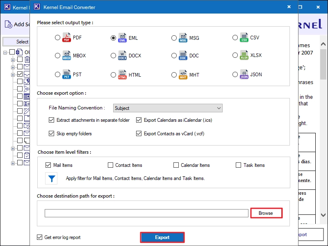Expand the checked inbox folder node
Screen dimensions: 328x246
point(13,75)
